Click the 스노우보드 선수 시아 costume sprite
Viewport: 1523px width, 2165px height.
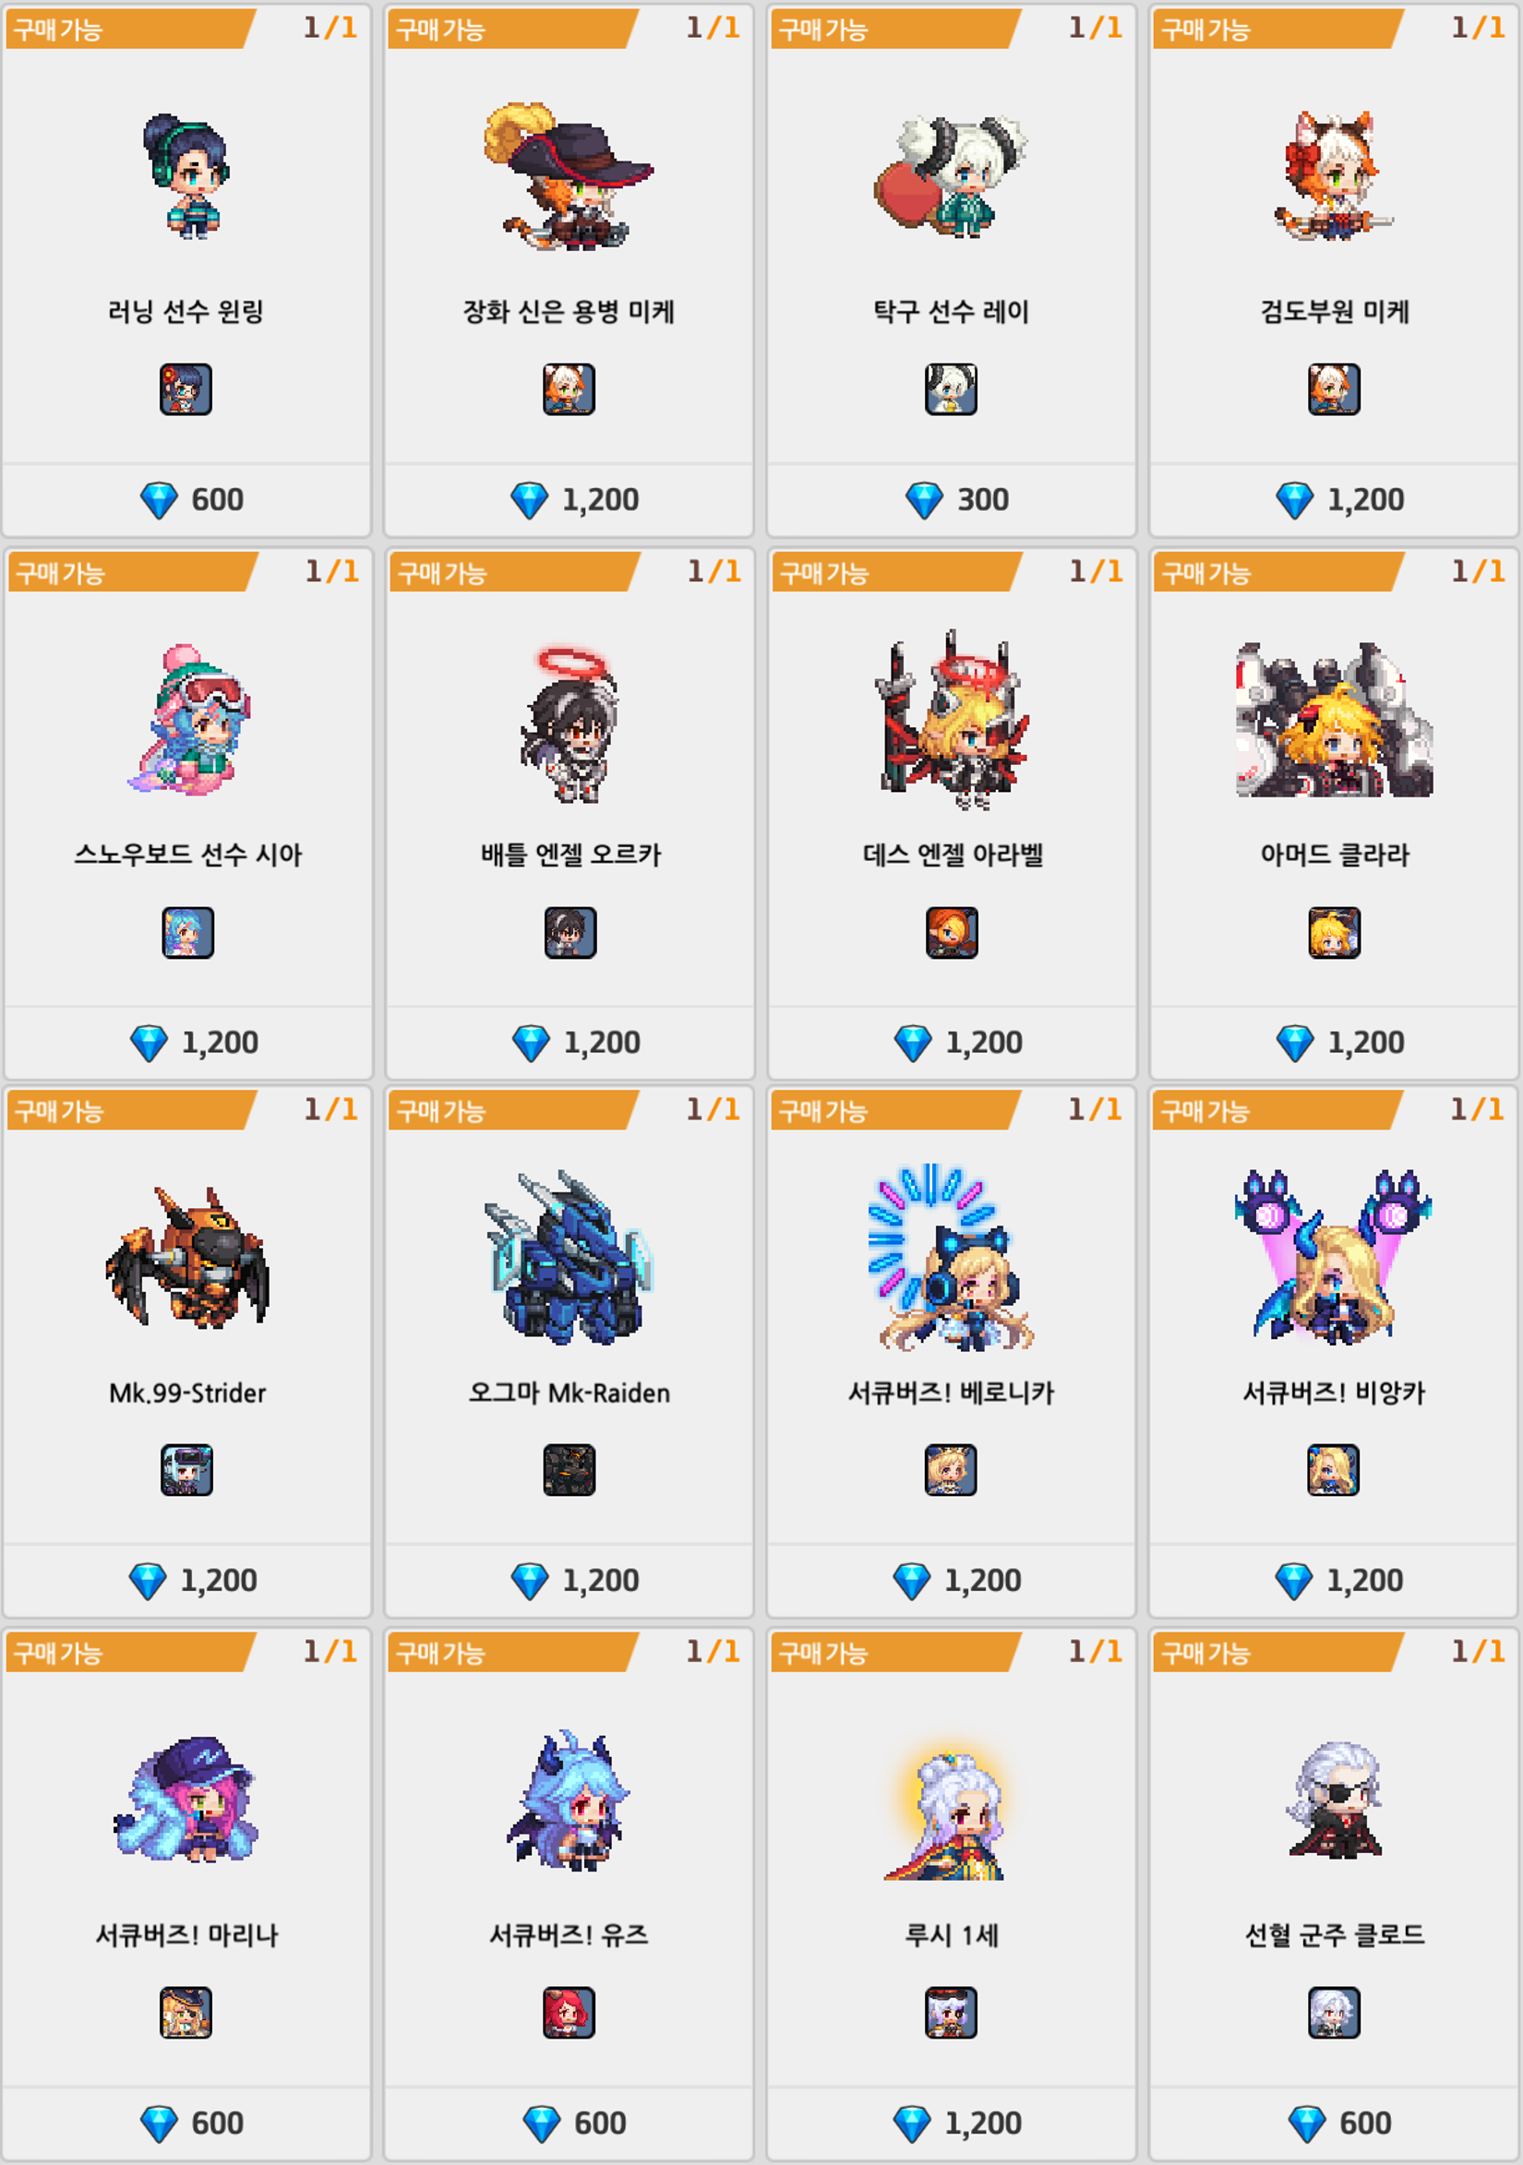point(188,721)
